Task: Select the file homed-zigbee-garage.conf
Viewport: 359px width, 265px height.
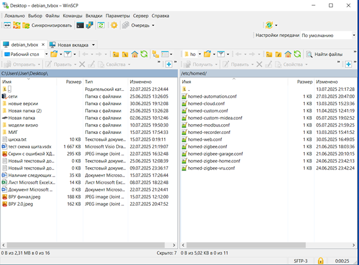Action: pos(215,154)
